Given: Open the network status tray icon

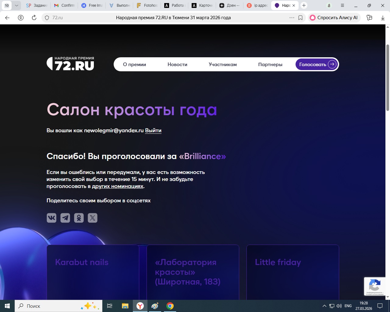Looking at the screenshot, I should pyautogui.click(x=332, y=306).
